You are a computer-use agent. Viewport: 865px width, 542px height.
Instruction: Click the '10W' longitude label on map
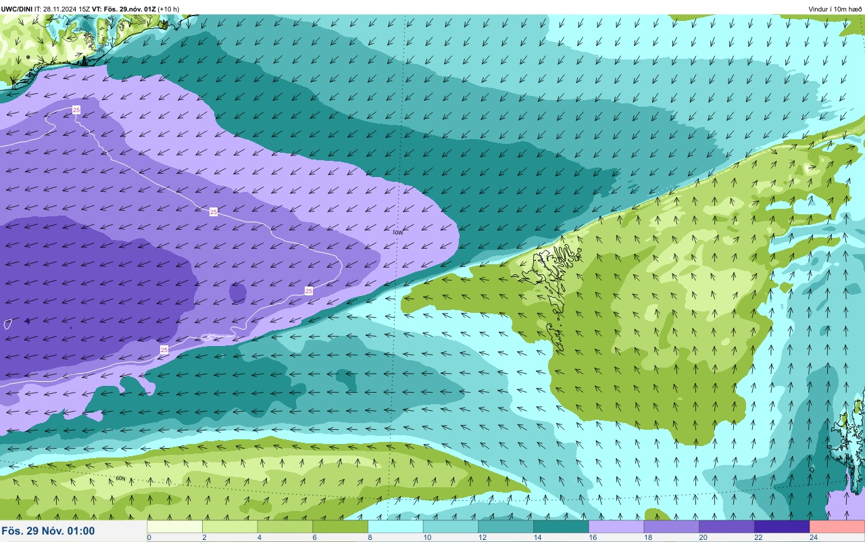[x=397, y=232]
